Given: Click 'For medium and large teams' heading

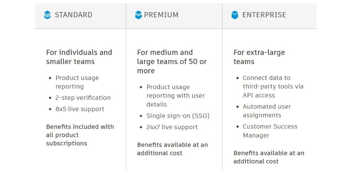Looking at the screenshot, I should [172, 62].
